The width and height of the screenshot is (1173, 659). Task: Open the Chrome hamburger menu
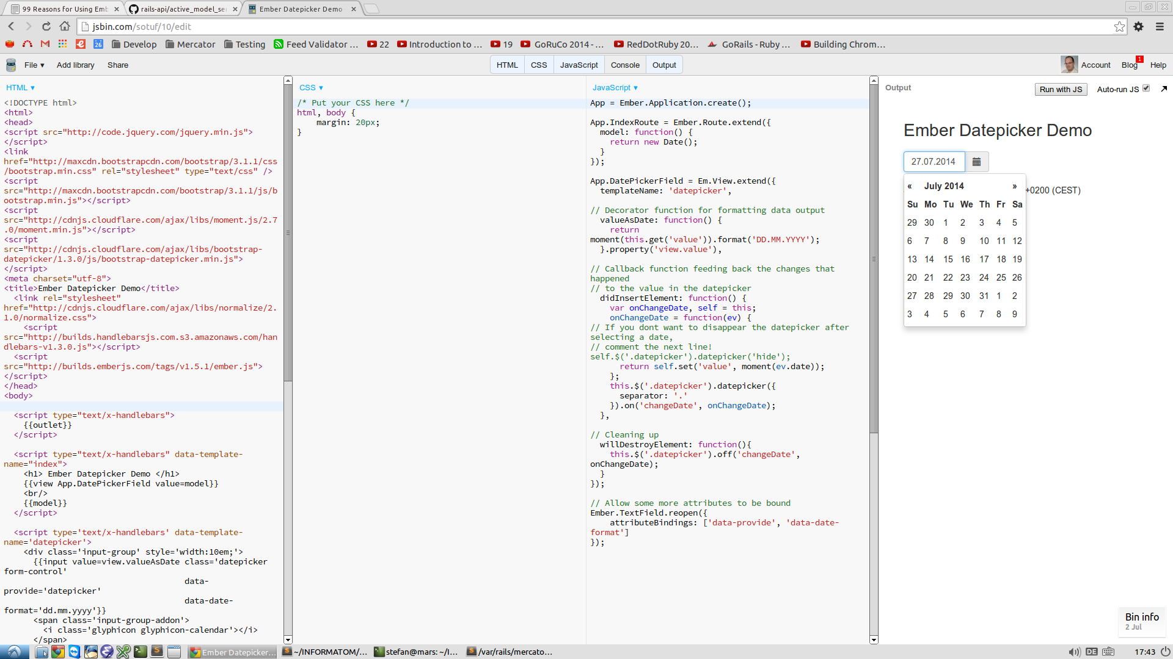(1160, 26)
